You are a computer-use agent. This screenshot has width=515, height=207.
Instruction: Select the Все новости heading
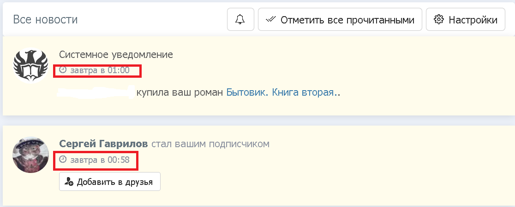45,20
